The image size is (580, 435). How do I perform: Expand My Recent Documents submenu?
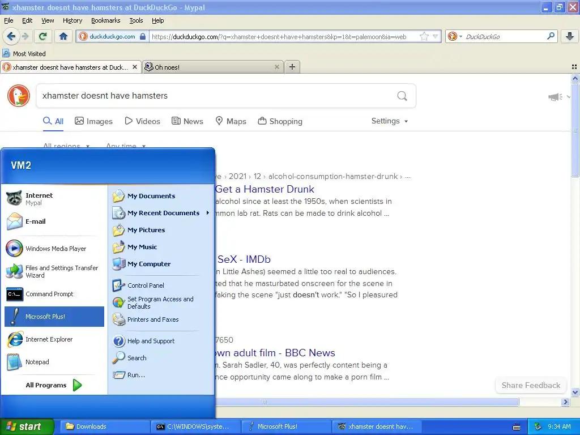click(x=161, y=213)
